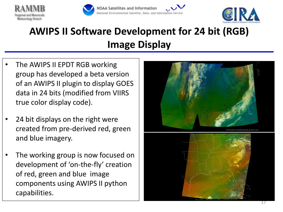Click the slide page number 17
The image size is (283, 212).
[x=263, y=203]
